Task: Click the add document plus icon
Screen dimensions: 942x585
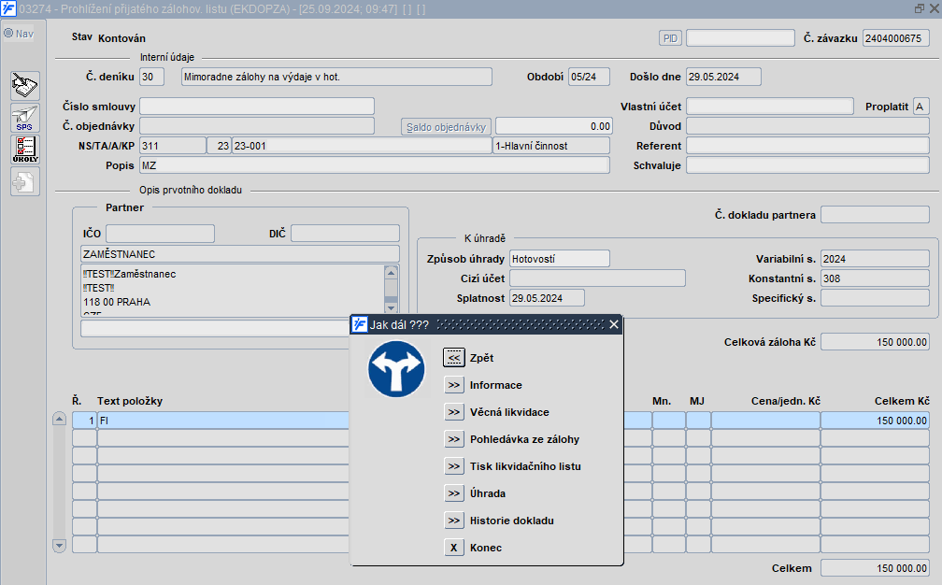Action: click(x=24, y=181)
